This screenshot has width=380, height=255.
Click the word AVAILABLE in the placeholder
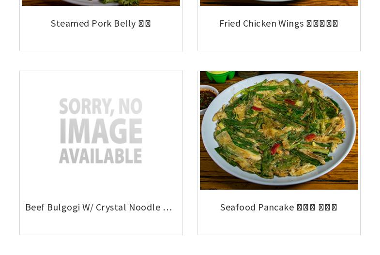[101, 156]
